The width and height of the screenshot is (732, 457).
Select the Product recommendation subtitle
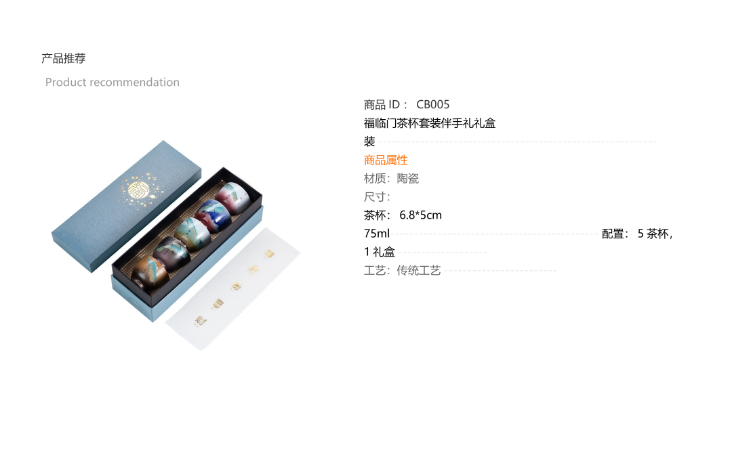(112, 82)
